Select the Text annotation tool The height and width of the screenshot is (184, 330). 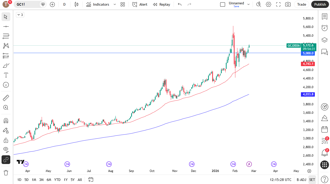(x=6, y=75)
